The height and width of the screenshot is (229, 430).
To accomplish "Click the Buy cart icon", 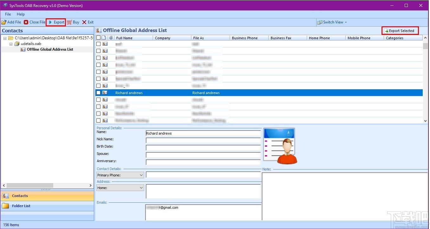I will (x=69, y=22).
